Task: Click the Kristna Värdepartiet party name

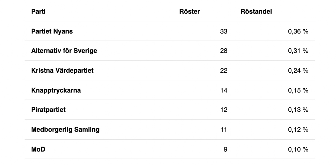Action: (62, 71)
